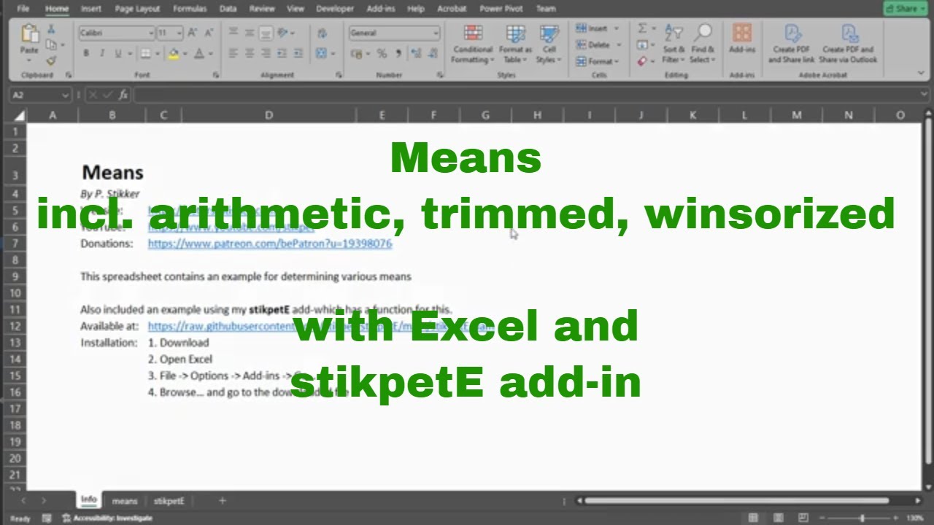Add a new sheet with plus button
934x525 pixels.
click(x=223, y=501)
